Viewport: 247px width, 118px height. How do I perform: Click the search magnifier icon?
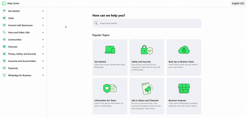(96, 23)
